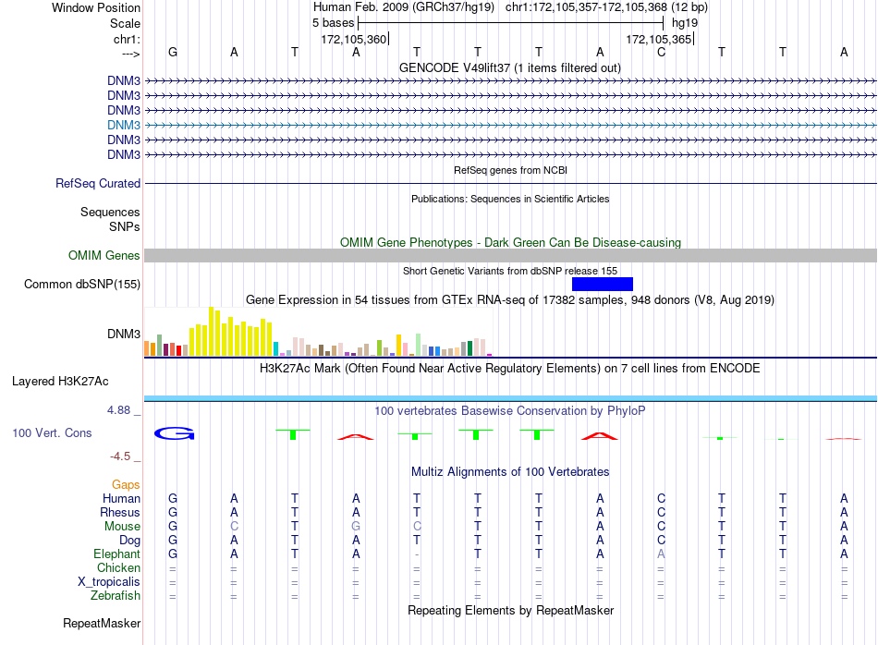878x645 pixels.
Task: Open Repeating Elements by RepeatMasker title
Action: (x=510, y=610)
